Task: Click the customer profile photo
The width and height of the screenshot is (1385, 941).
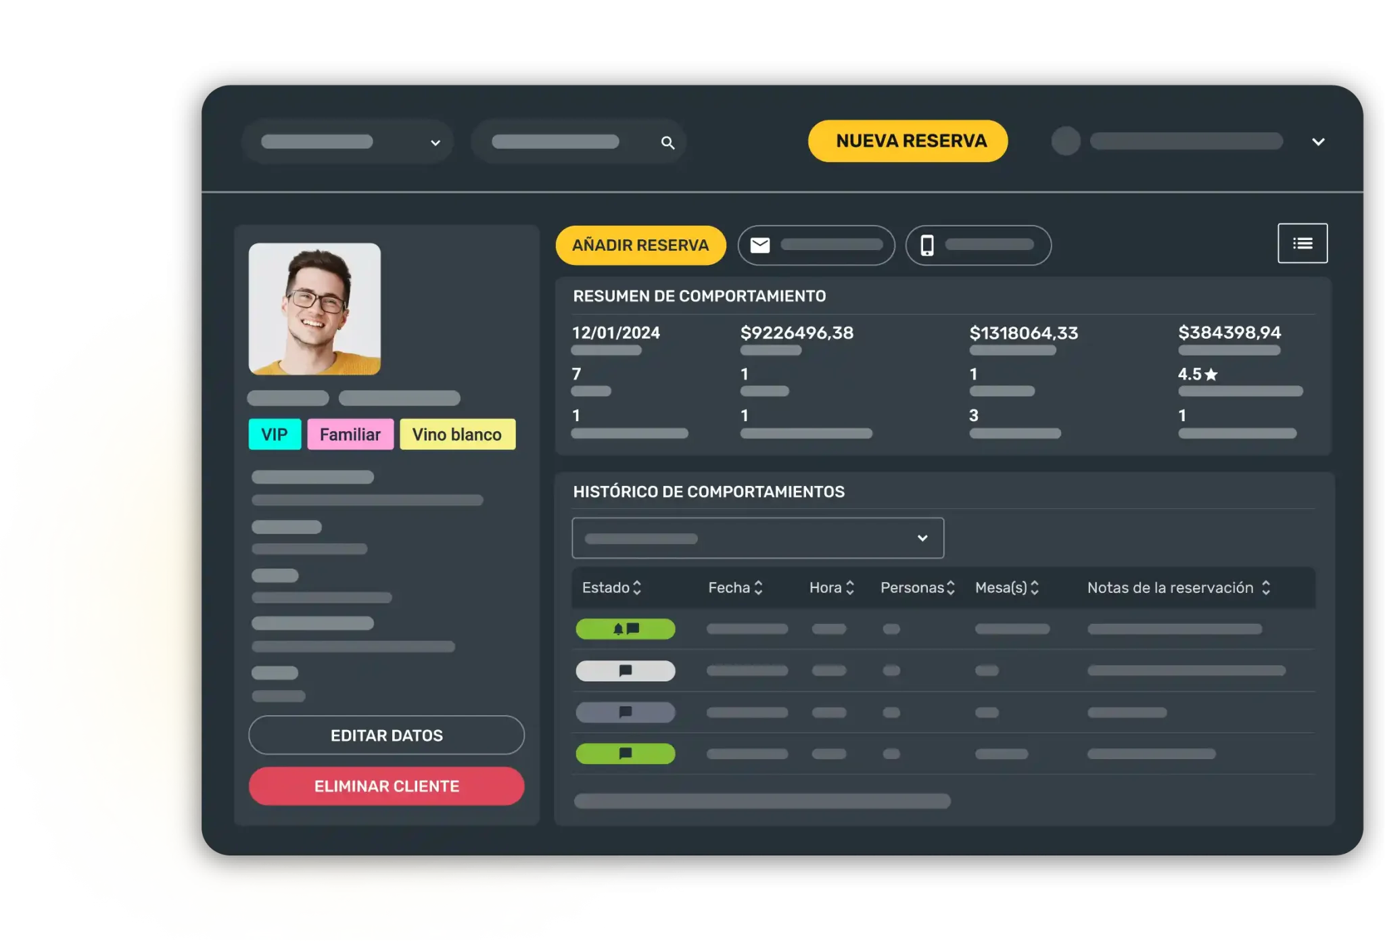Action: [x=314, y=309]
